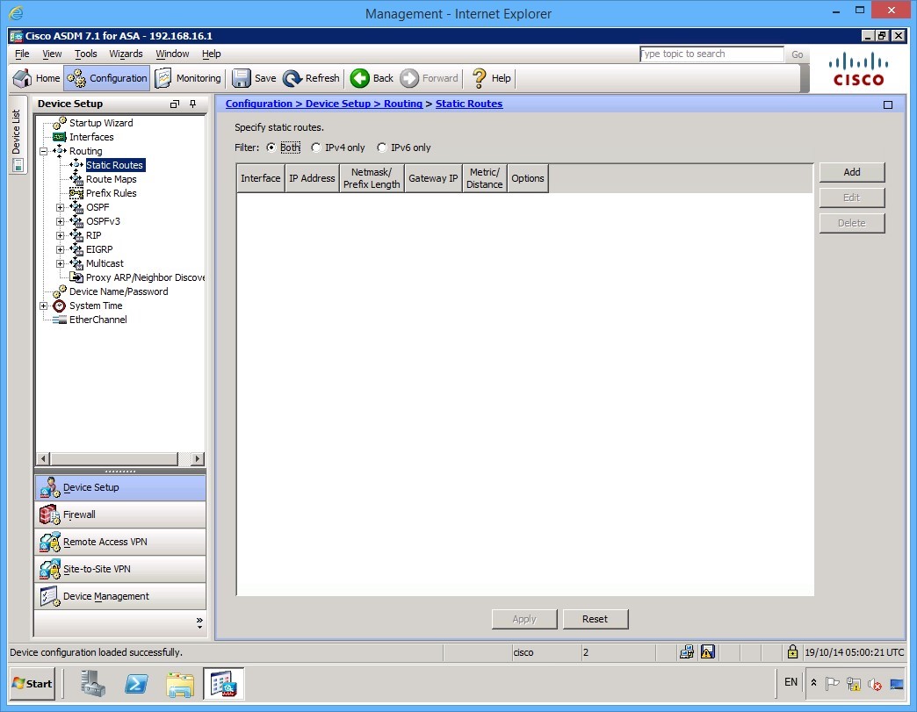The width and height of the screenshot is (917, 712).
Task: Select the IPv4 only filter
Action: [315, 147]
